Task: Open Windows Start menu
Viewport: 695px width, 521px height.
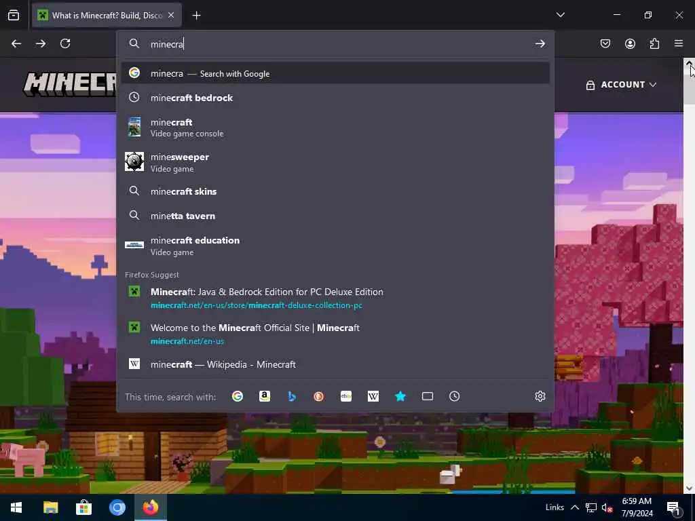Action: point(16,507)
